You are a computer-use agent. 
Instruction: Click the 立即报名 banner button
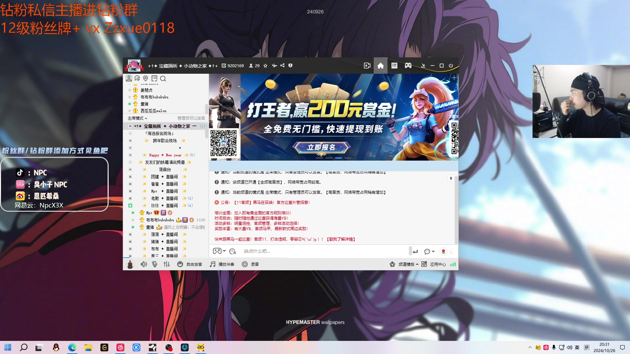[x=322, y=147]
